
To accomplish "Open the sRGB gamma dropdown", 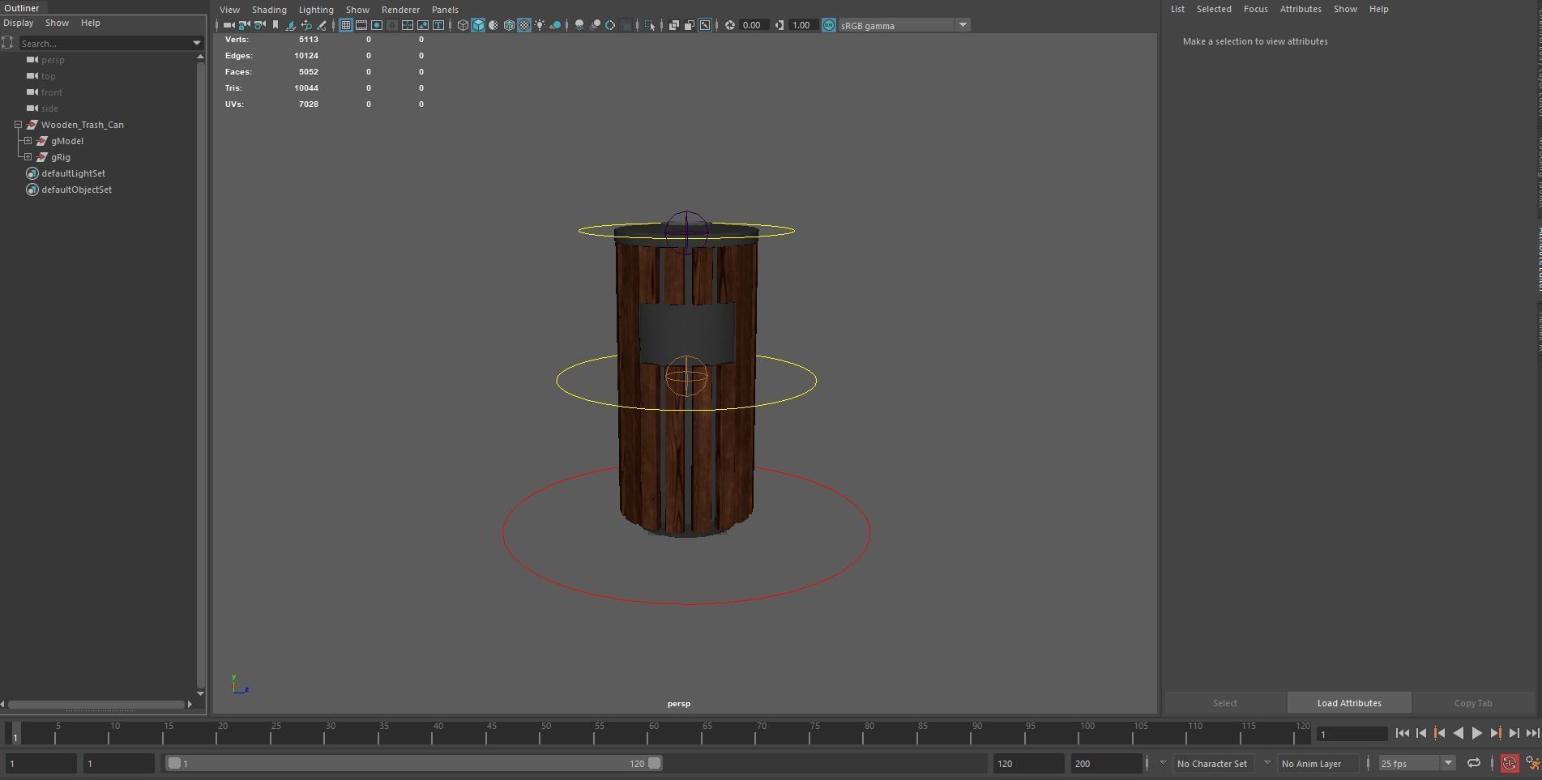I will pos(963,25).
